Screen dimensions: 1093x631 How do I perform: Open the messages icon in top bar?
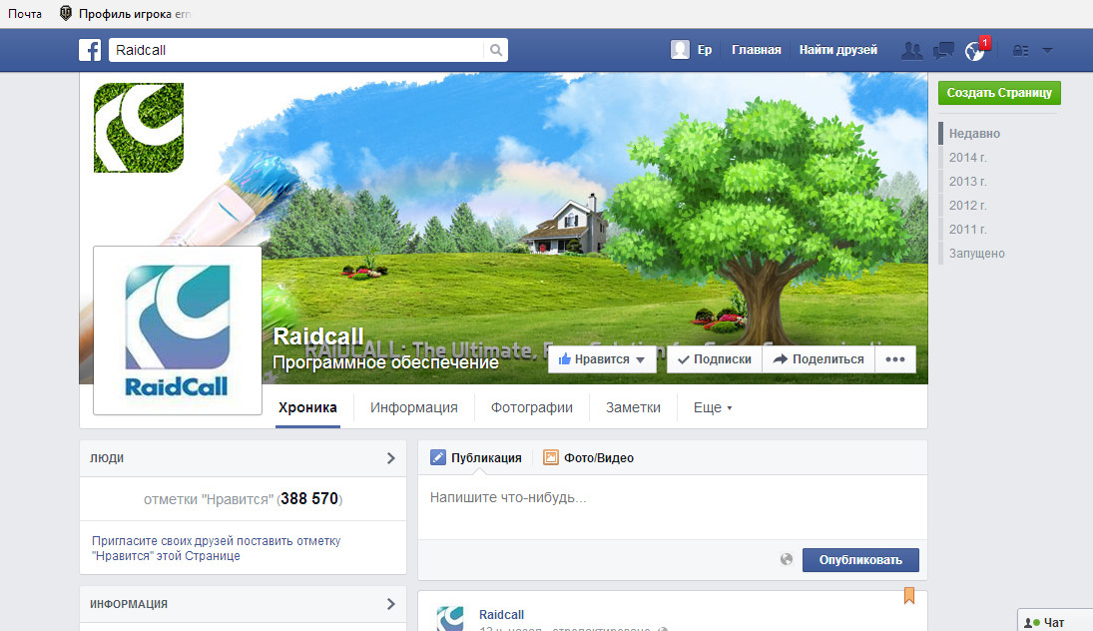pyautogui.click(x=943, y=50)
